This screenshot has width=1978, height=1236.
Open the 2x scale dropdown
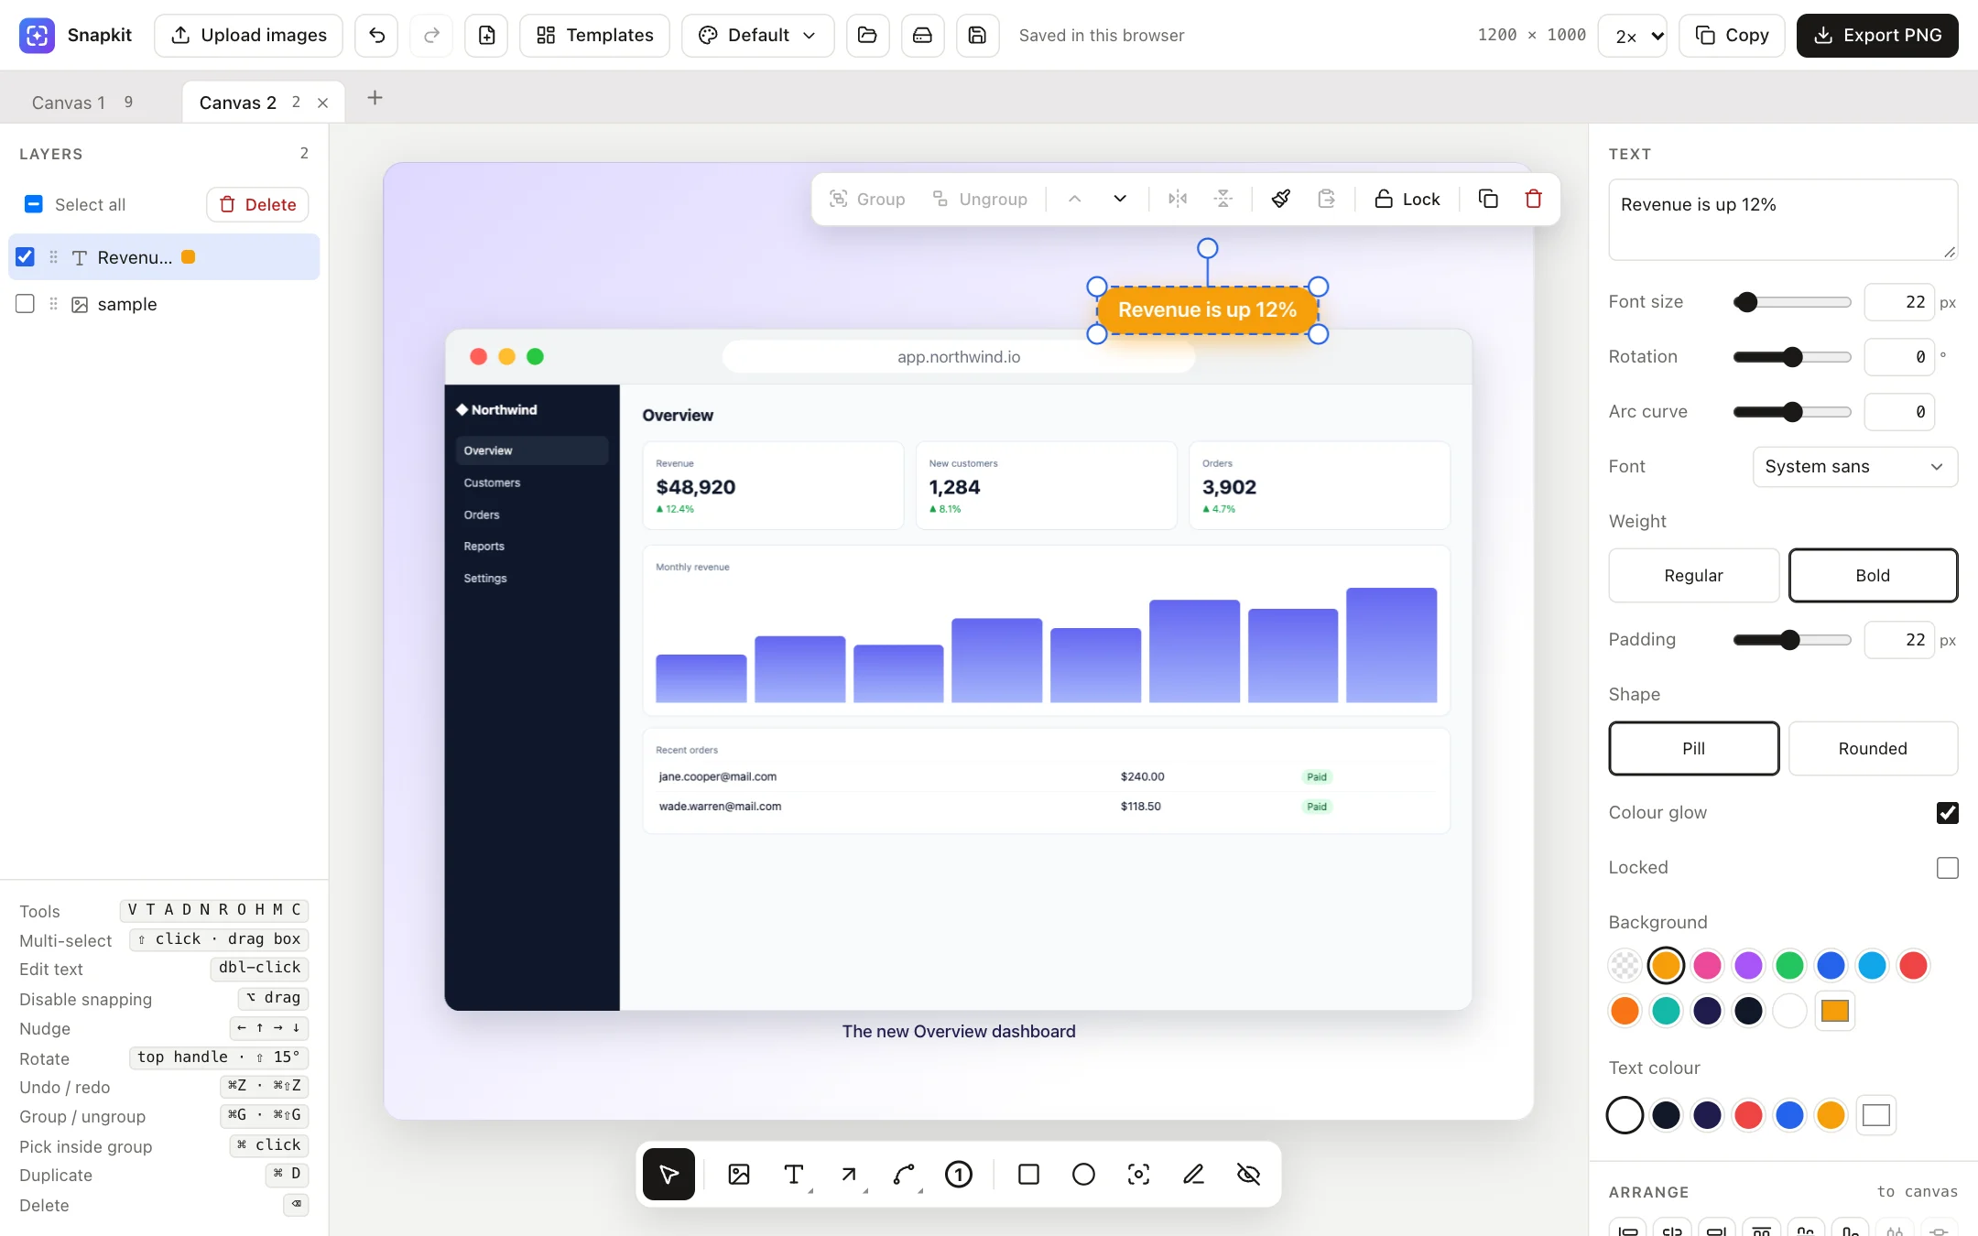pyautogui.click(x=1632, y=36)
